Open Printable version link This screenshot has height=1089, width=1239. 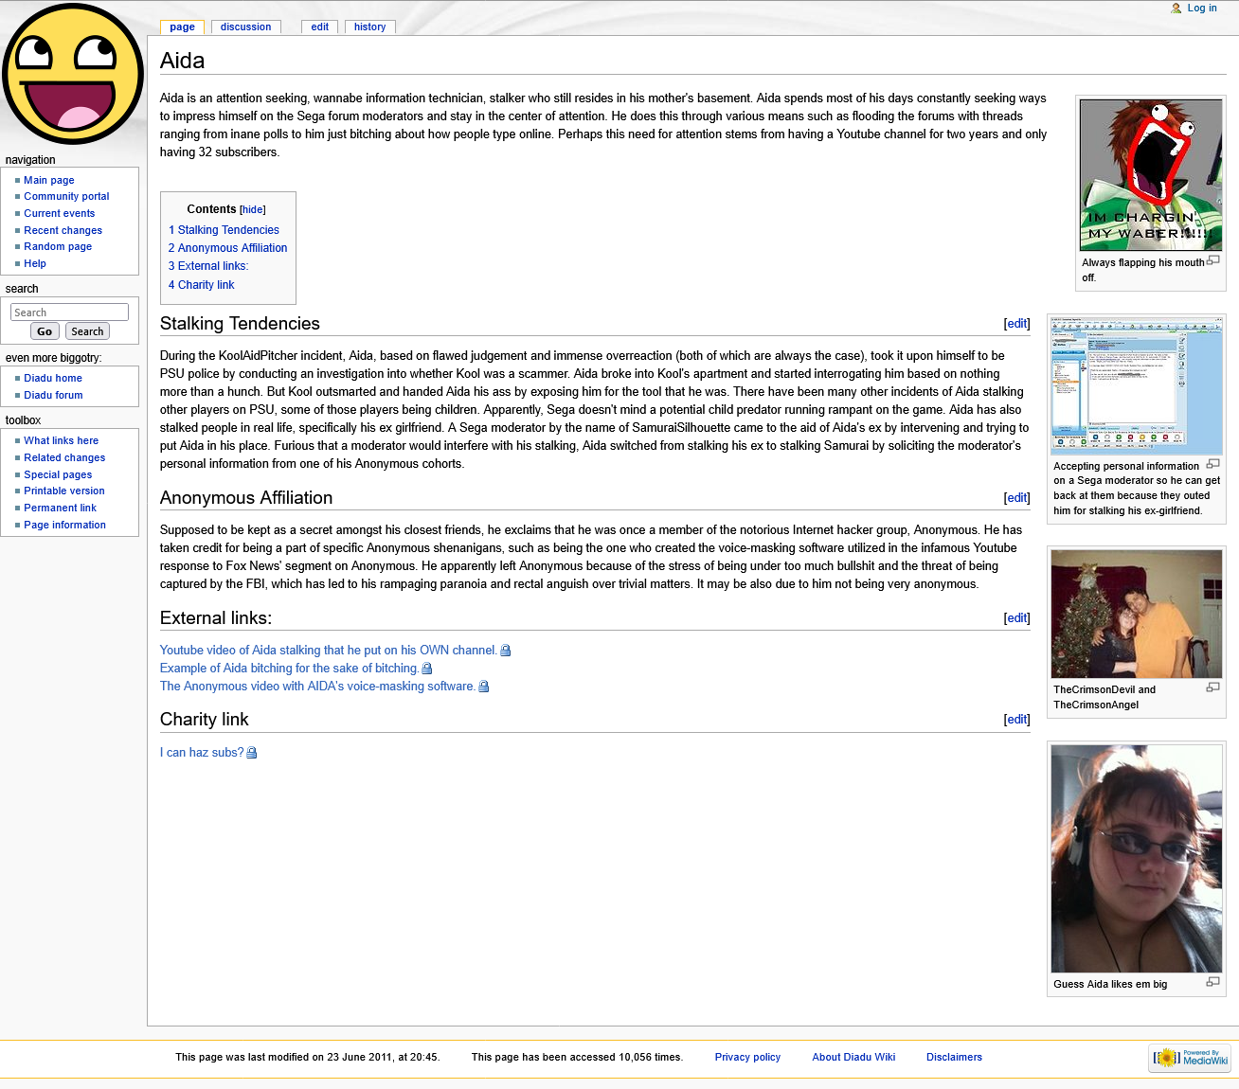pyautogui.click(x=64, y=491)
